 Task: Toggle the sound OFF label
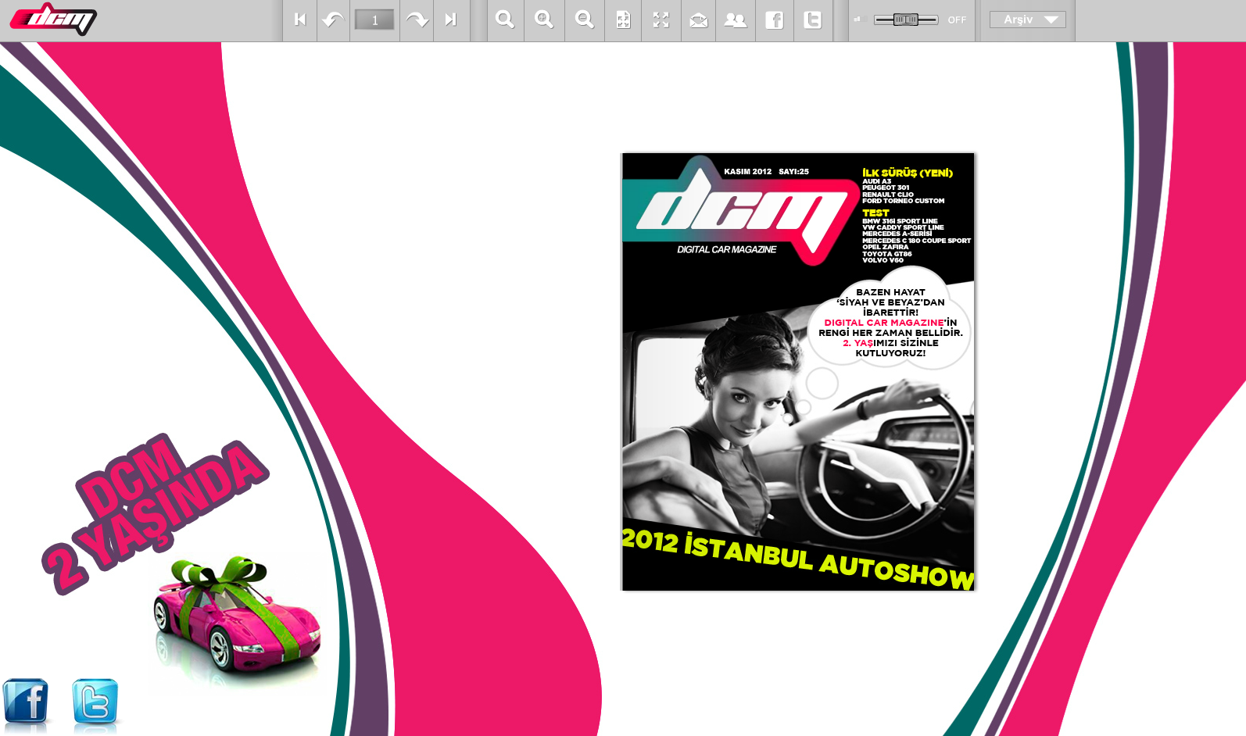pos(957,20)
